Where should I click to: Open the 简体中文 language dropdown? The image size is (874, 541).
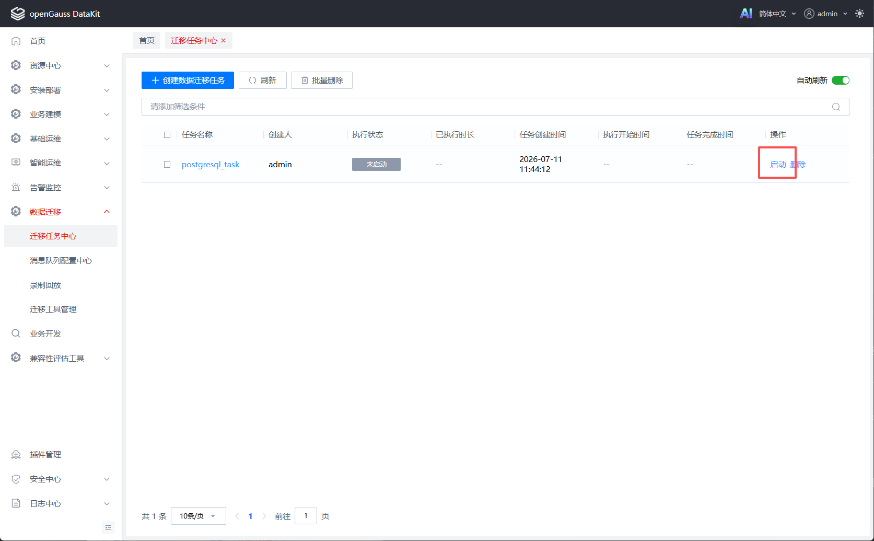coord(777,14)
